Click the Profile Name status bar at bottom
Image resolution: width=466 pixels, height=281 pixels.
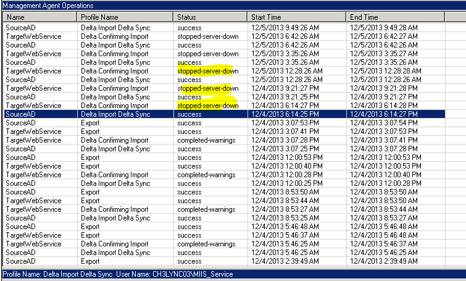[x=234, y=274]
